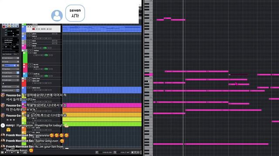
Task: Click the pink highlighted key on piano keyboard
Action: (149, 75)
